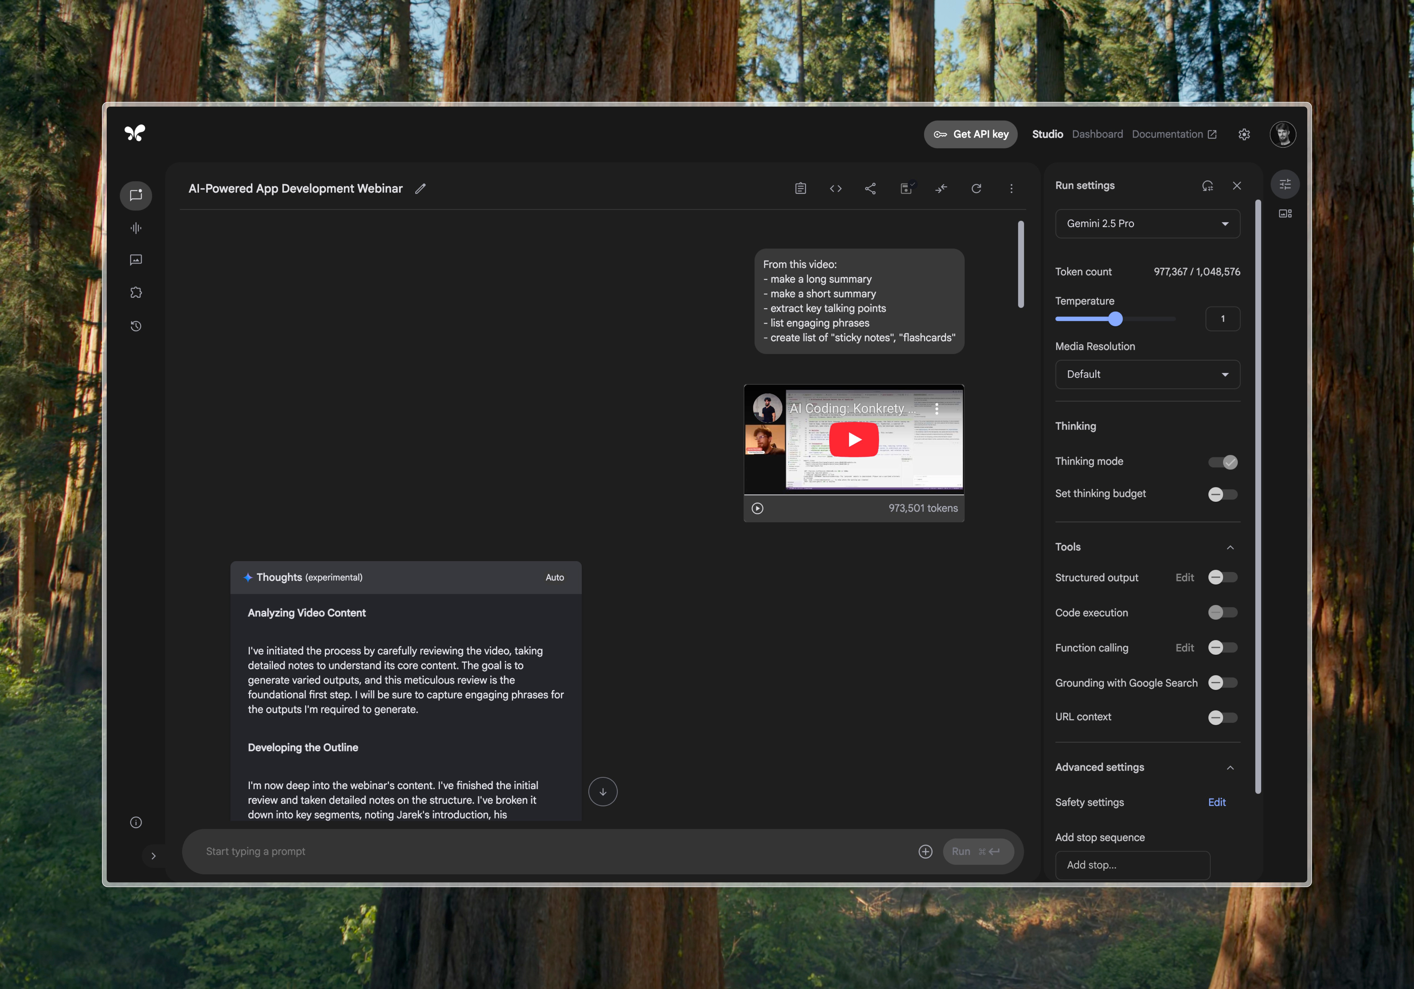Turn on the URL context toggle
Image resolution: width=1414 pixels, height=989 pixels.
pos(1223,718)
